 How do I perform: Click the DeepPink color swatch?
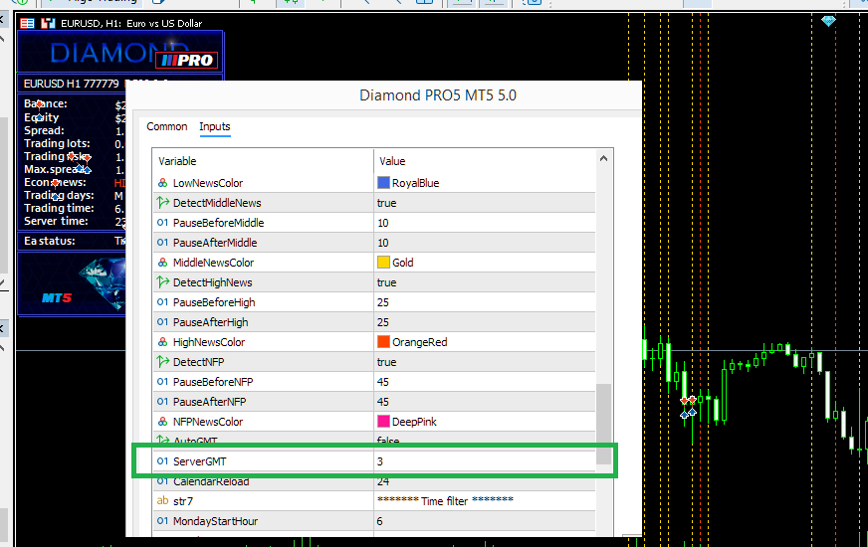383,422
